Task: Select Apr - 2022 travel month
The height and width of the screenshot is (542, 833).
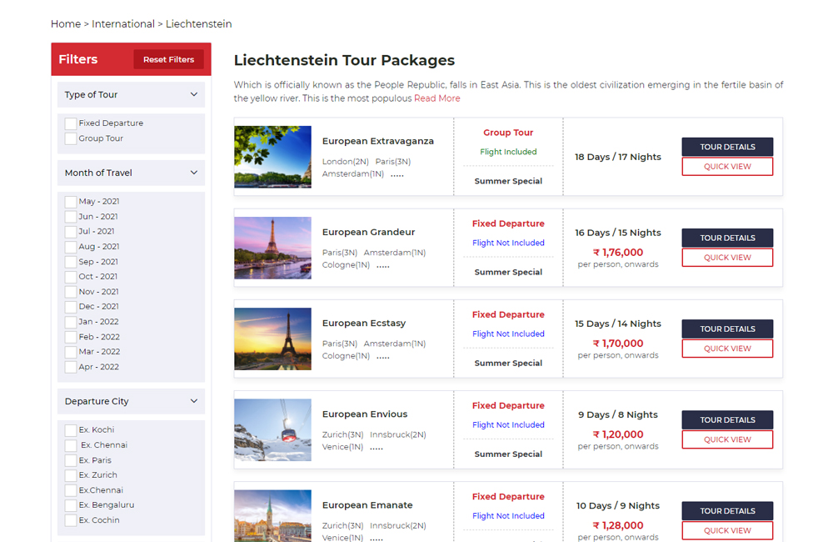Action: coord(71,367)
